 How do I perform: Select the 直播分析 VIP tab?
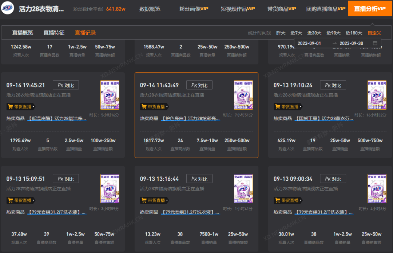tap(370, 9)
